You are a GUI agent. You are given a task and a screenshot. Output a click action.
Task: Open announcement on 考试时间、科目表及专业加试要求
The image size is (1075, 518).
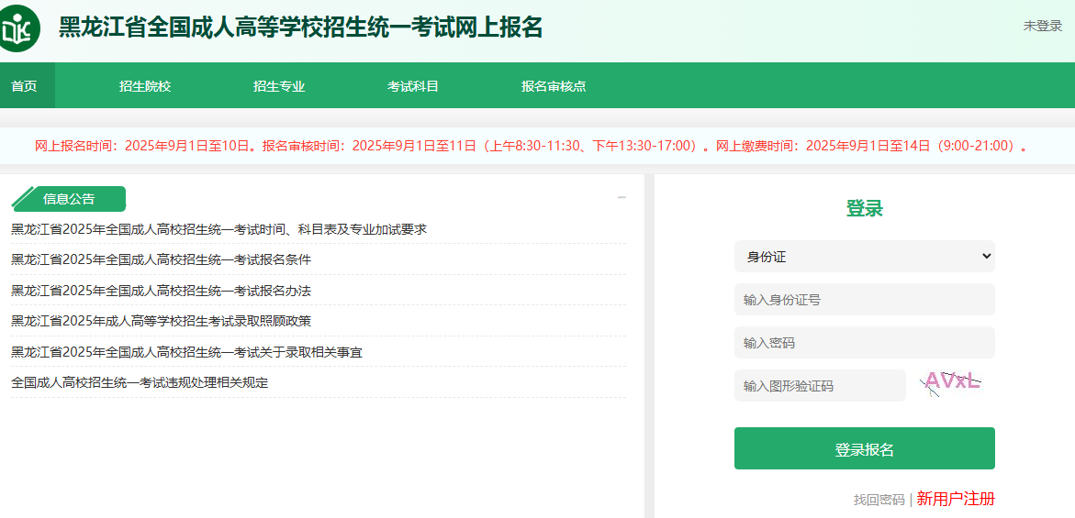[218, 229]
